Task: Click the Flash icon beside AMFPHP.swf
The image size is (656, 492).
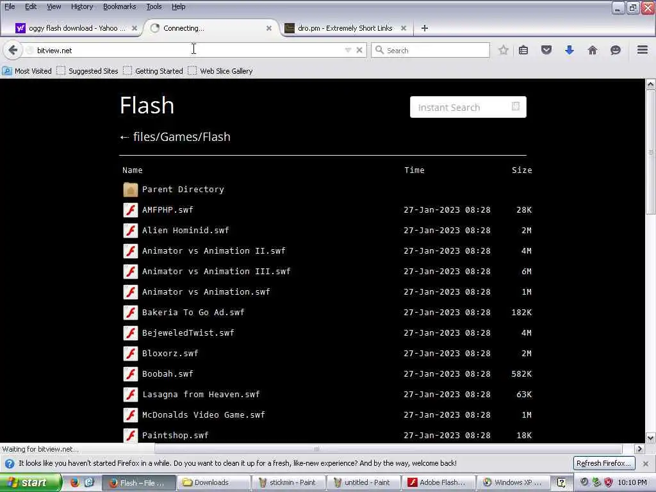Action: pyautogui.click(x=131, y=209)
